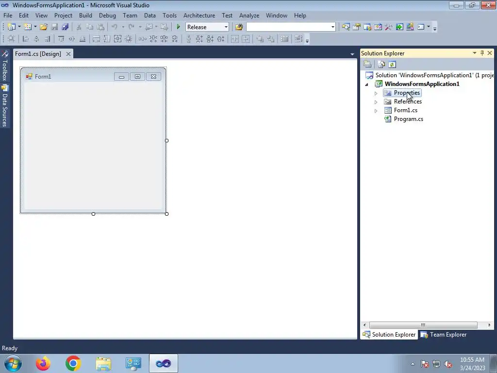Viewport: 497px width, 373px height.
Task: Expand the References node in Solution Explorer
Action: click(x=376, y=102)
